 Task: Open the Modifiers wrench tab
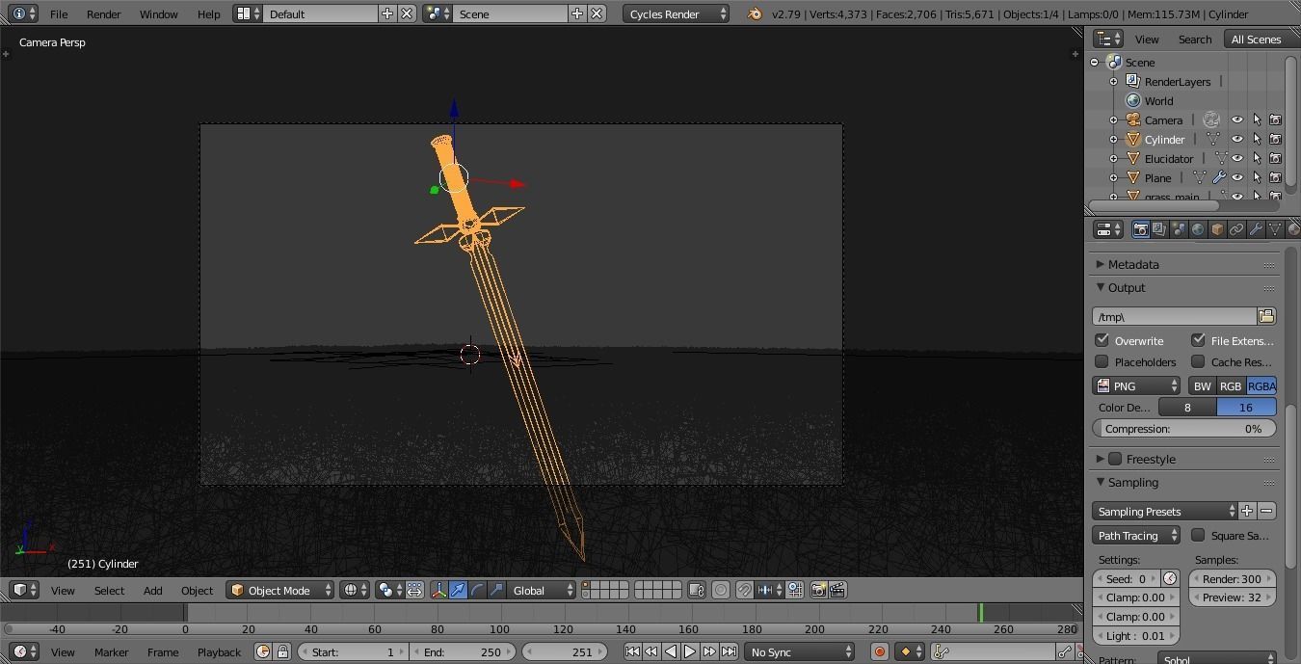pos(1257,228)
